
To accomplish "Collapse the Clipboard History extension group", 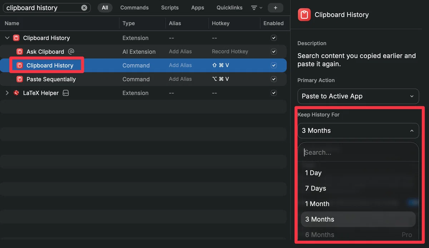I will pyautogui.click(x=7, y=38).
